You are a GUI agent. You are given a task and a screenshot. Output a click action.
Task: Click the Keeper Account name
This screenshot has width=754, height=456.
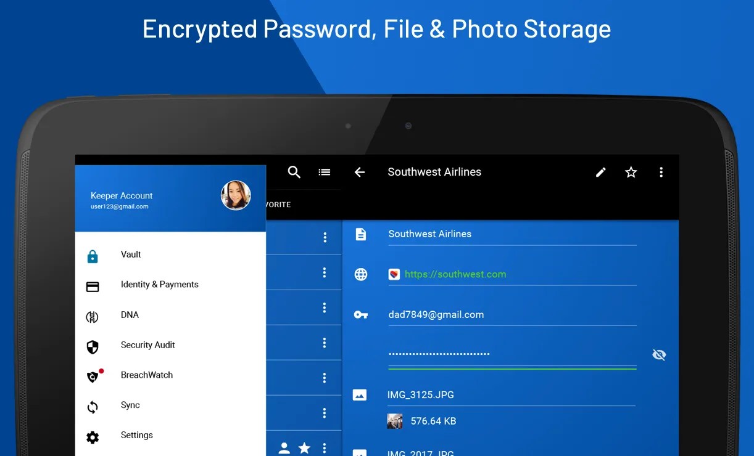tap(122, 195)
